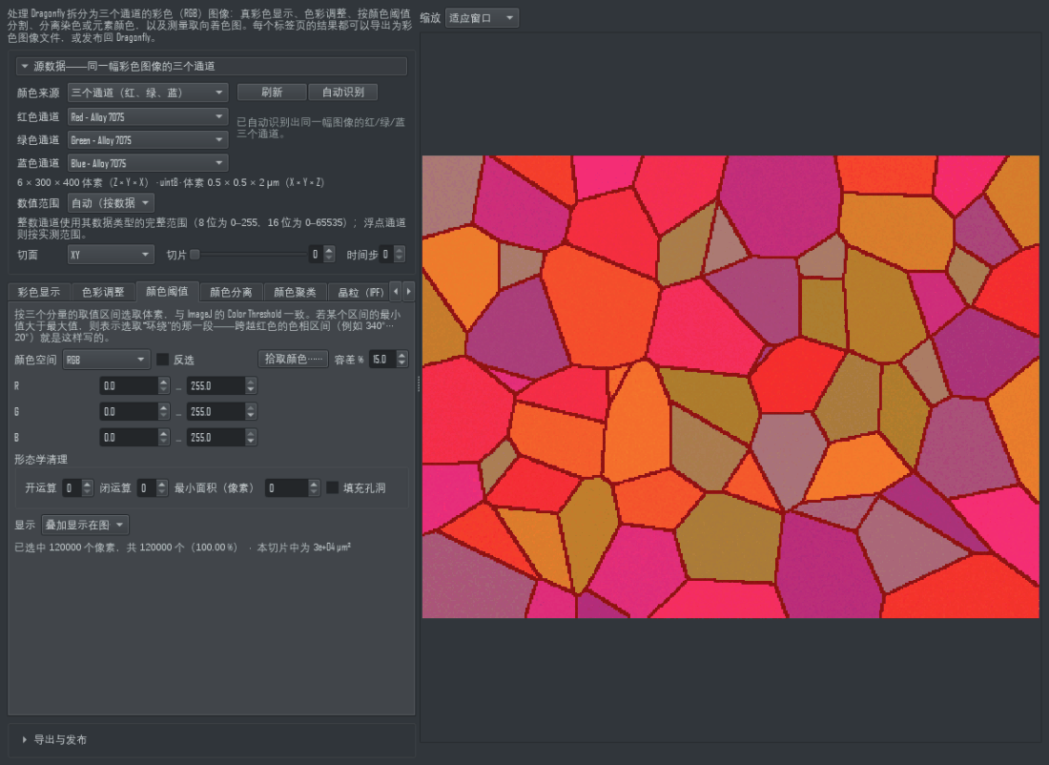Toggle the 填充孔洞 fill holes checkbox
Viewport: 1049px width, 765px height.
pyautogui.click(x=332, y=488)
